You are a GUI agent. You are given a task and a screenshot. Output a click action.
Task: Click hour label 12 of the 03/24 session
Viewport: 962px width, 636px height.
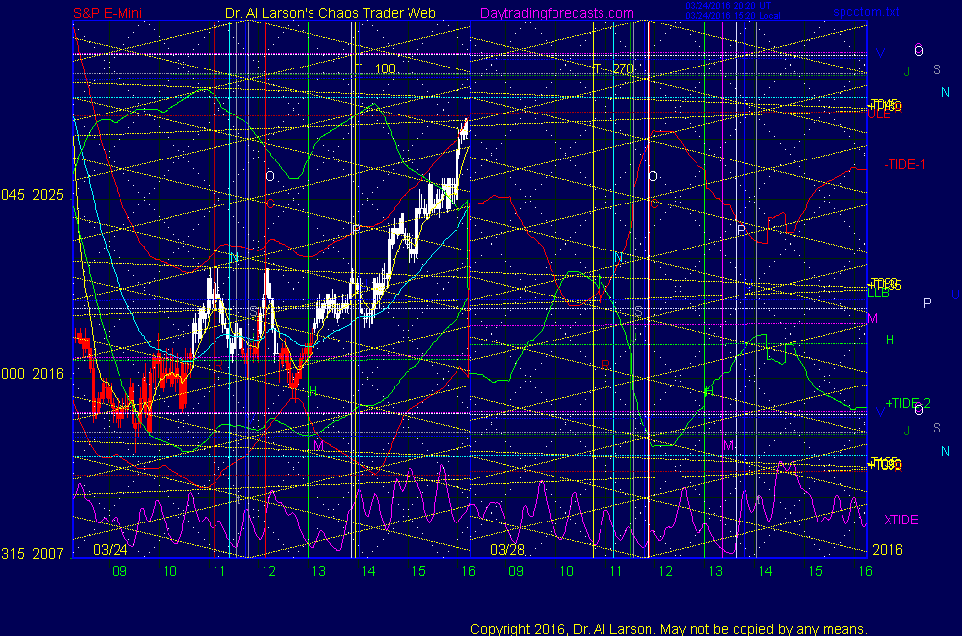point(268,571)
